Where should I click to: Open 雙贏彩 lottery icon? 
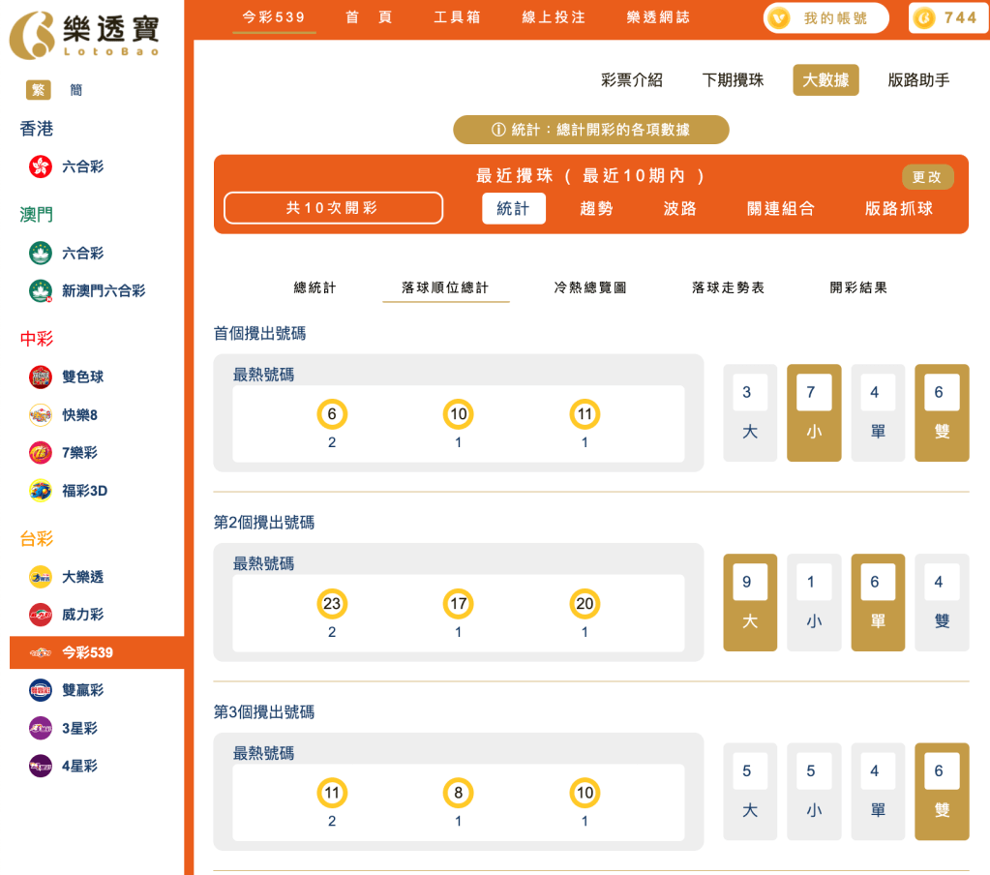41,690
